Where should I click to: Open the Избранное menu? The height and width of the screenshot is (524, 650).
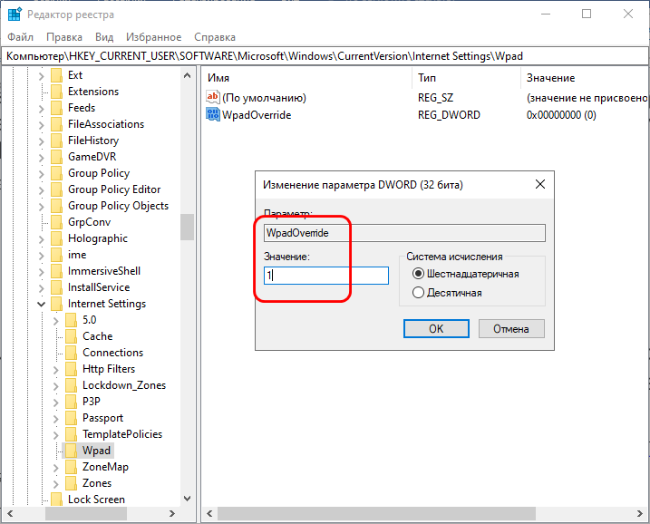tap(154, 37)
